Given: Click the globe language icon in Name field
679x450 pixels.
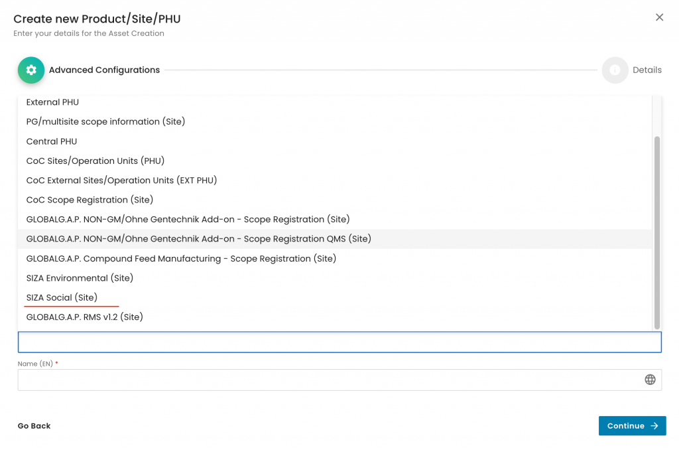Looking at the screenshot, I should (x=650, y=380).
